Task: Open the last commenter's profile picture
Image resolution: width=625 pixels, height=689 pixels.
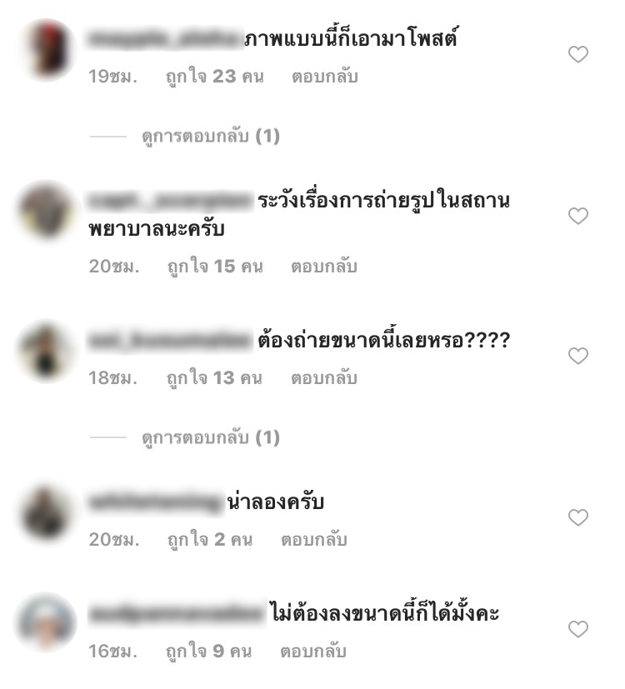Action: coord(46,623)
